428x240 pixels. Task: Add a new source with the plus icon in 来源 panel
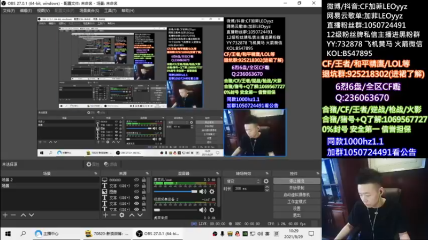pyautogui.click(x=105, y=215)
